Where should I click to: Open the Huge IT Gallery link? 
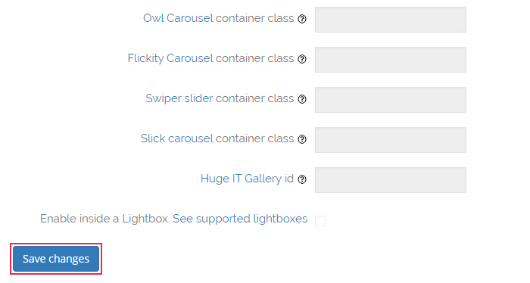point(241,179)
